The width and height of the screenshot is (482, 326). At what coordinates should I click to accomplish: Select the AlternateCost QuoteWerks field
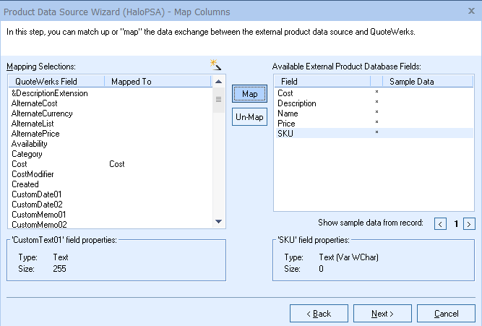tap(35, 103)
